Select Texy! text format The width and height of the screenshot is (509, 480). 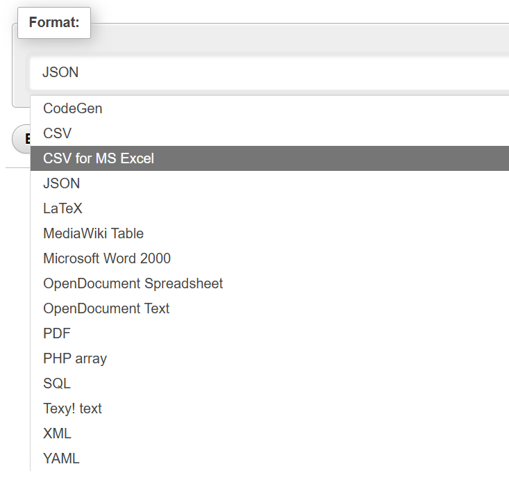pos(269,408)
